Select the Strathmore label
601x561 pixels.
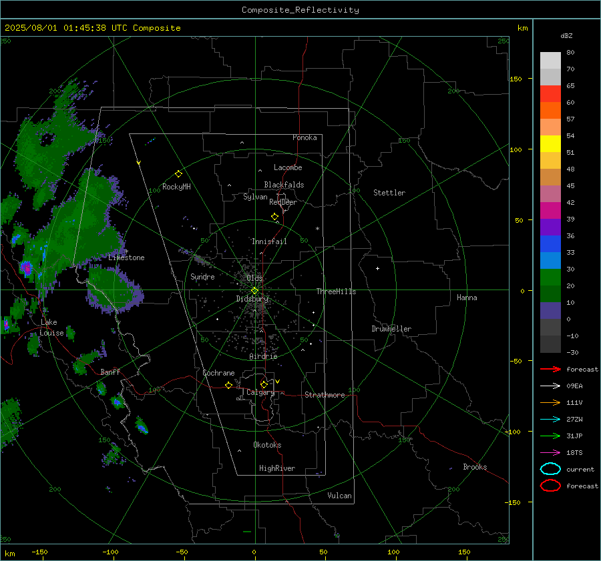(325, 395)
